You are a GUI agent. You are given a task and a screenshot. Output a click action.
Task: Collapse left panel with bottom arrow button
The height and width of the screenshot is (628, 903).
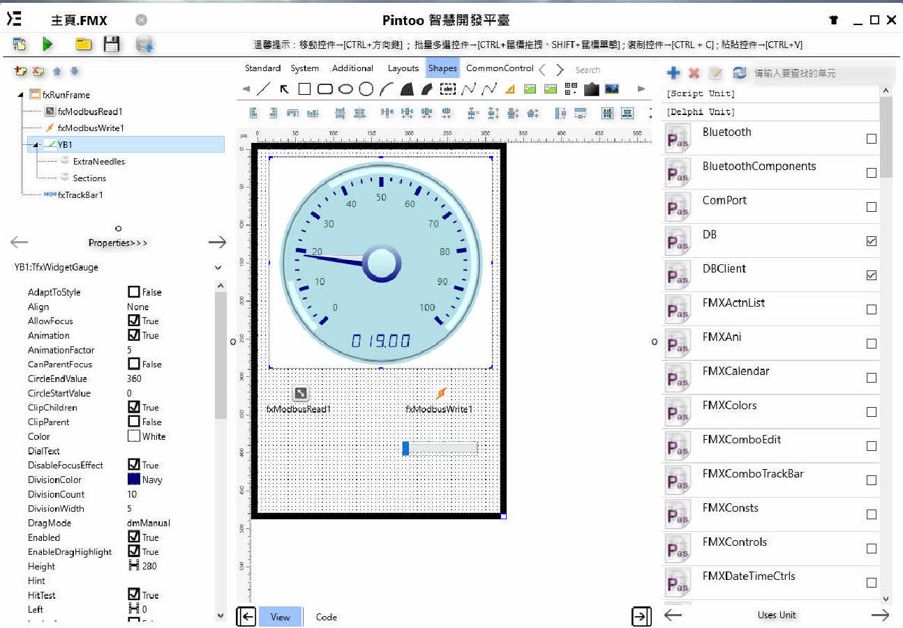[x=246, y=616]
